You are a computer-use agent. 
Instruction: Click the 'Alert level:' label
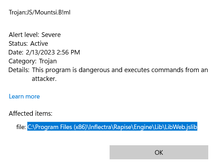point(24,34)
